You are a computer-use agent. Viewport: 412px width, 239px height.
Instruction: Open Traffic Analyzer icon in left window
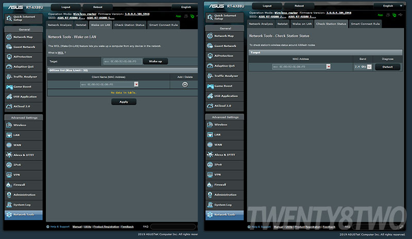tap(9, 77)
